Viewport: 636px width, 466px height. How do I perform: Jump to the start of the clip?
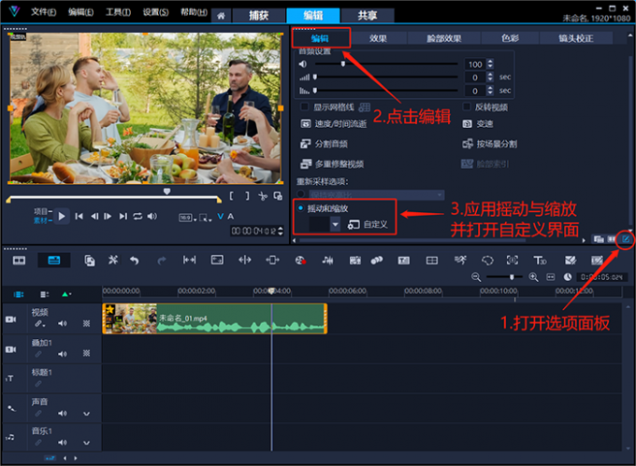(x=79, y=217)
